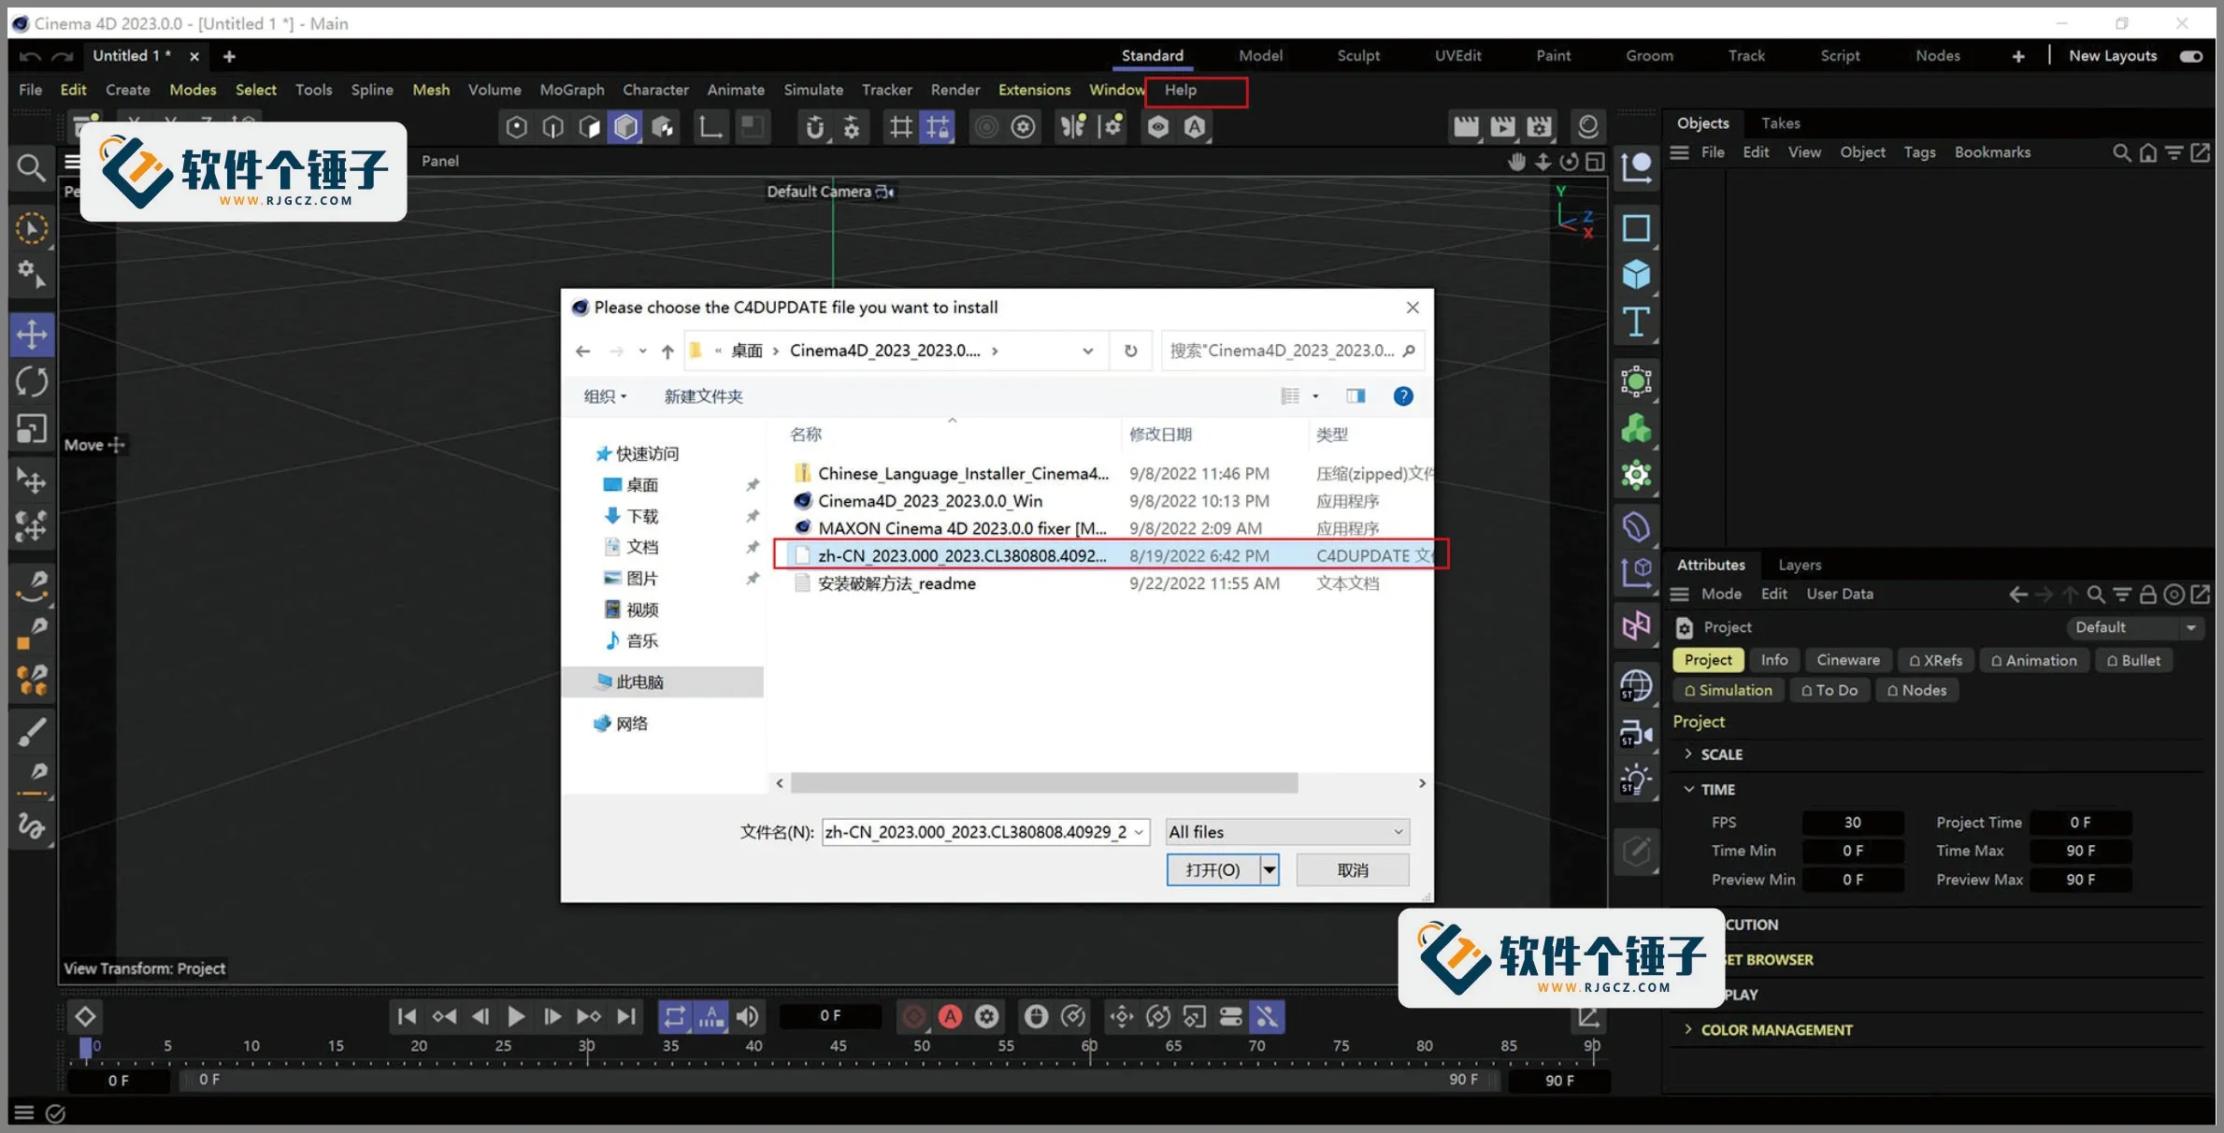Switch to the Layers tab
The width and height of the screenshot is (2224, 1133).
click(x=1799, y=565)
